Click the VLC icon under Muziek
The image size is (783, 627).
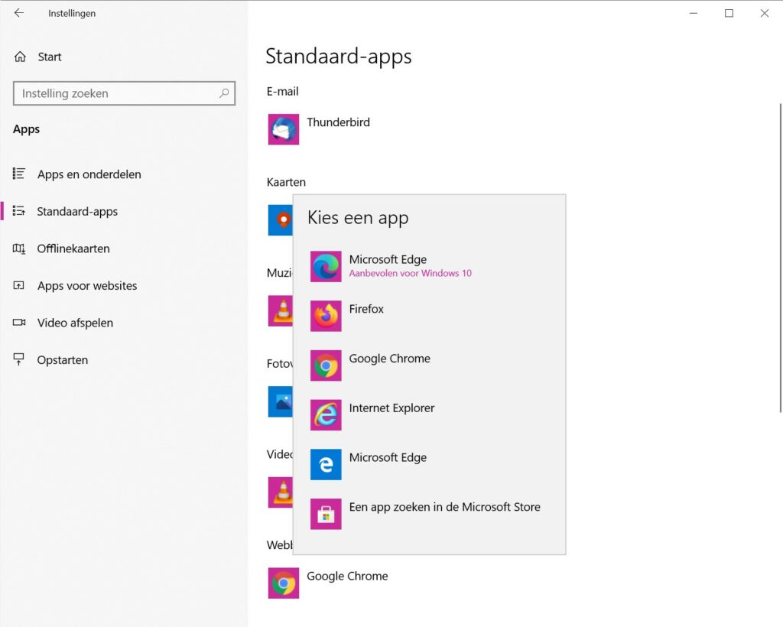tap(280, 311)
